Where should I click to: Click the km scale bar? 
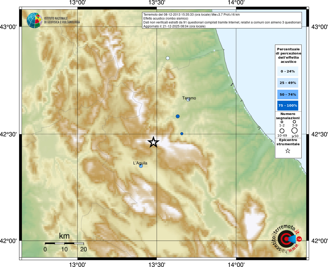[x=64, y=243]
